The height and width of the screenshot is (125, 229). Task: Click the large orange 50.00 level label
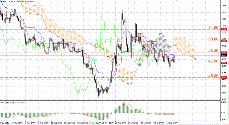pos(213,39)
